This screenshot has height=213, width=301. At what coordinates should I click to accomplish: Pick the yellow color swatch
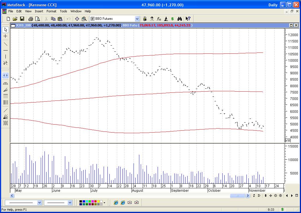point(98,201)
